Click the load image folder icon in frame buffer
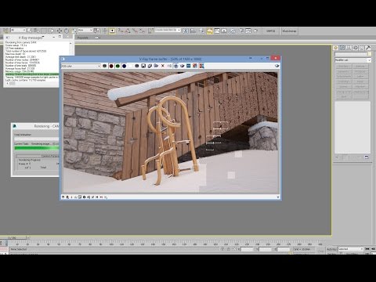The width and height of the screenshot is (376, 282). (x=156, y=66)
